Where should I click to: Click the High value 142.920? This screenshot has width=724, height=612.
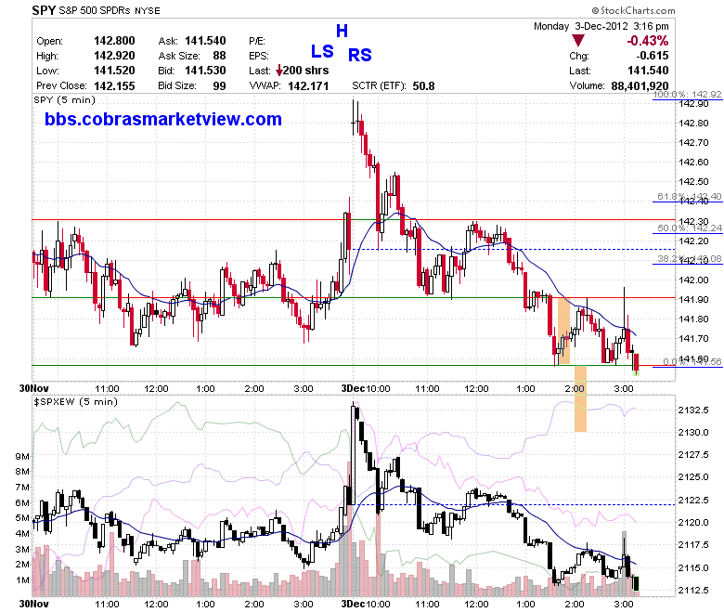click(114, 56)
